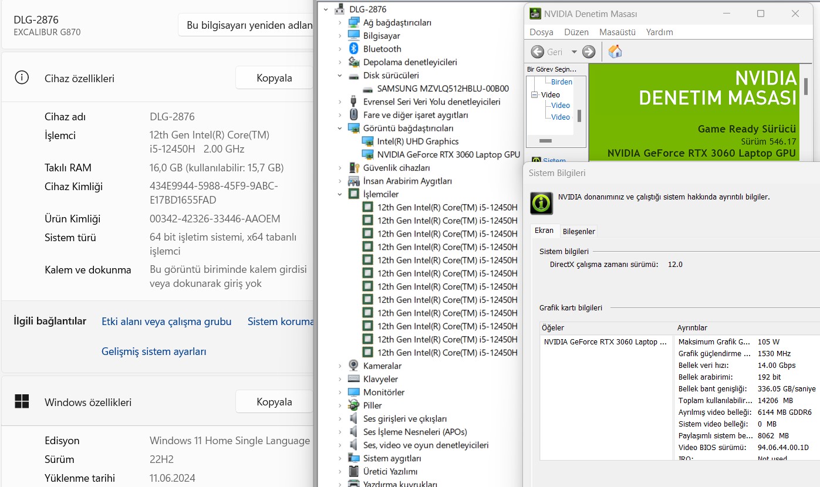Collapse the Disk sürücüleri node
The image size is (820, 487).
340,75
